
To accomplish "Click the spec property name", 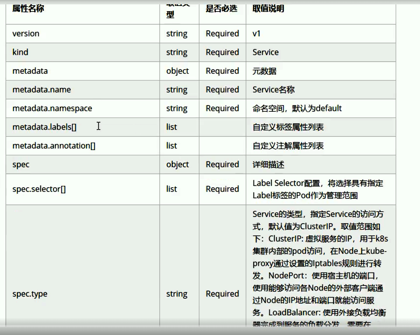I will click(x=20, y=164).
